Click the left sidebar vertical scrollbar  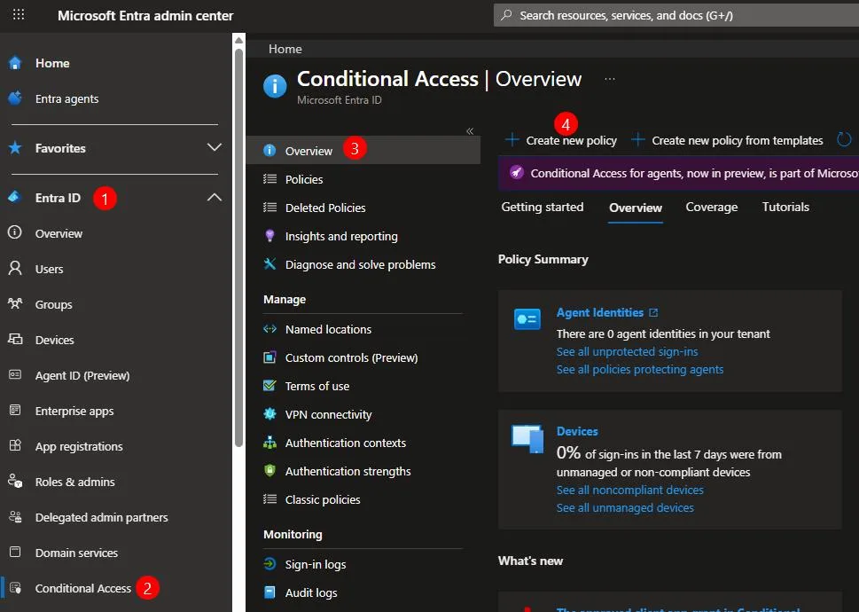(x=238, y=248)
